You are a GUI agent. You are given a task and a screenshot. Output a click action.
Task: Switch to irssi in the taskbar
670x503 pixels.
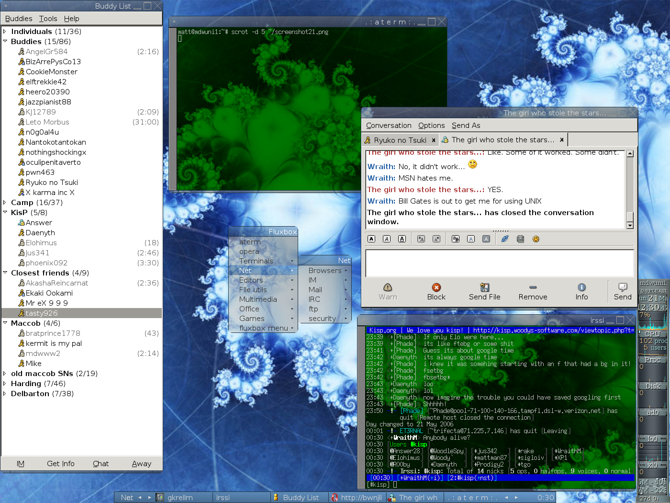click(x=223, y=498)
